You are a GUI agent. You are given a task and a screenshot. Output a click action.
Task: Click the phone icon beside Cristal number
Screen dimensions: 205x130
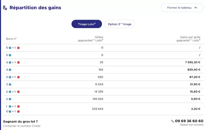pos(173,121)
